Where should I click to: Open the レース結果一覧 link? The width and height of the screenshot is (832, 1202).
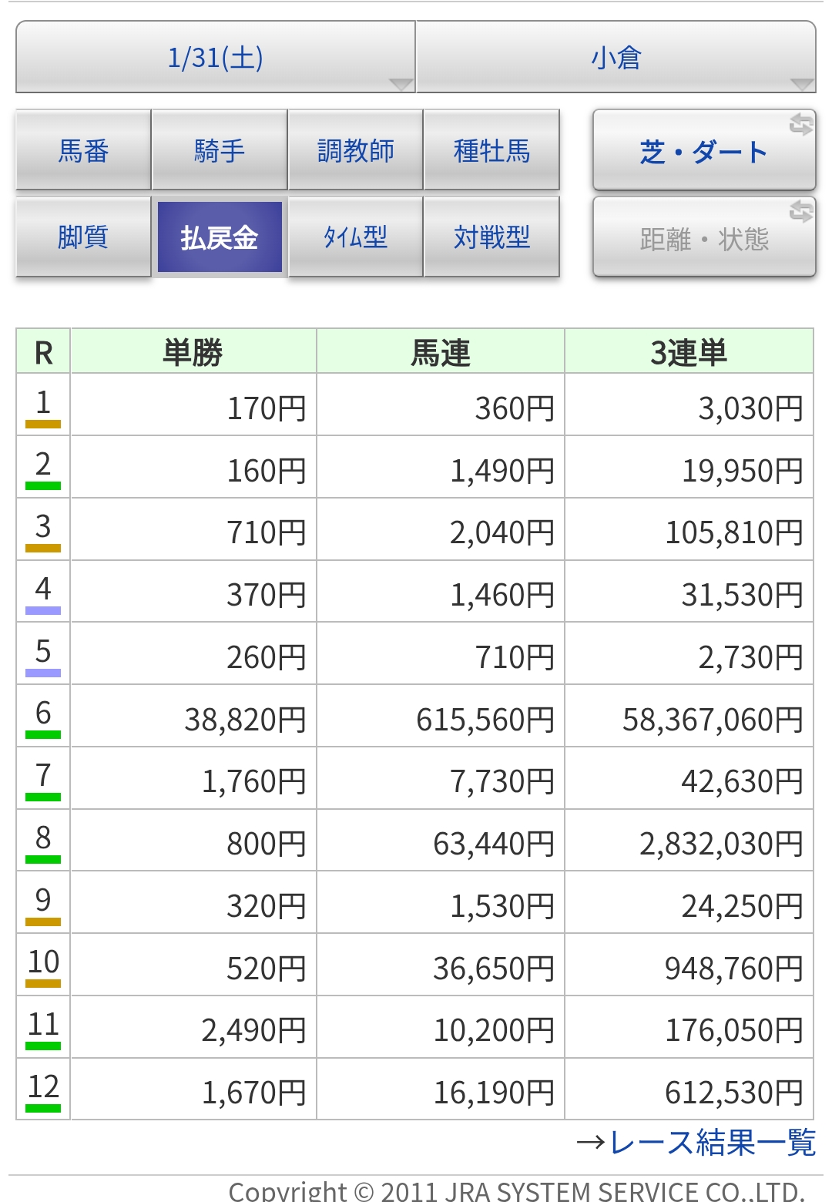pyautogui.click(x=696, y=1142)
